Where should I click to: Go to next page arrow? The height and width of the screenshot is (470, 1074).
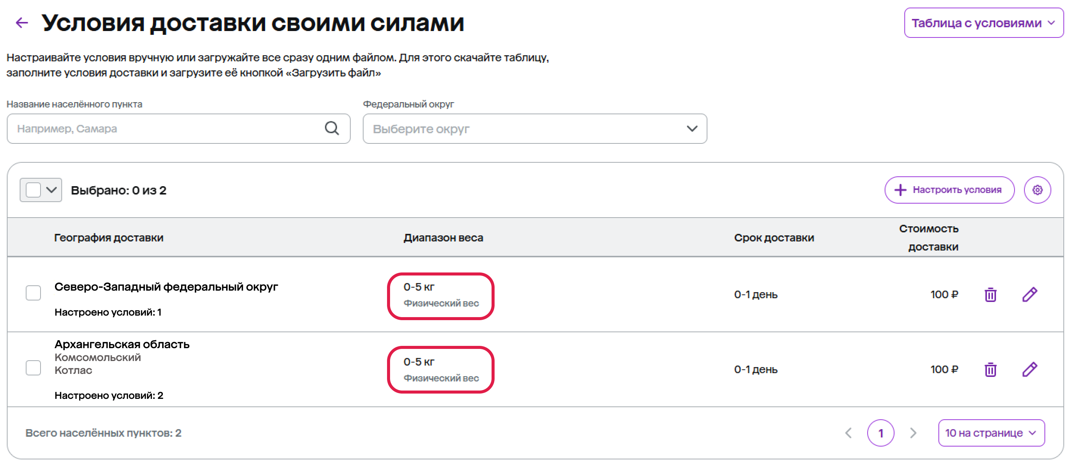[x=913, y=433]
